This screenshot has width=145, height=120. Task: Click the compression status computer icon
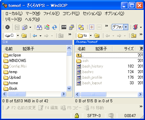click(111, 116)
